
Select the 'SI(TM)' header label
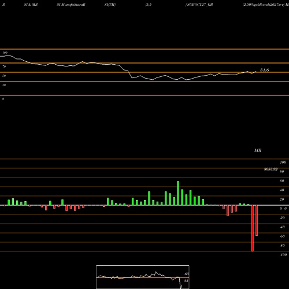click(x=110, y=5)
